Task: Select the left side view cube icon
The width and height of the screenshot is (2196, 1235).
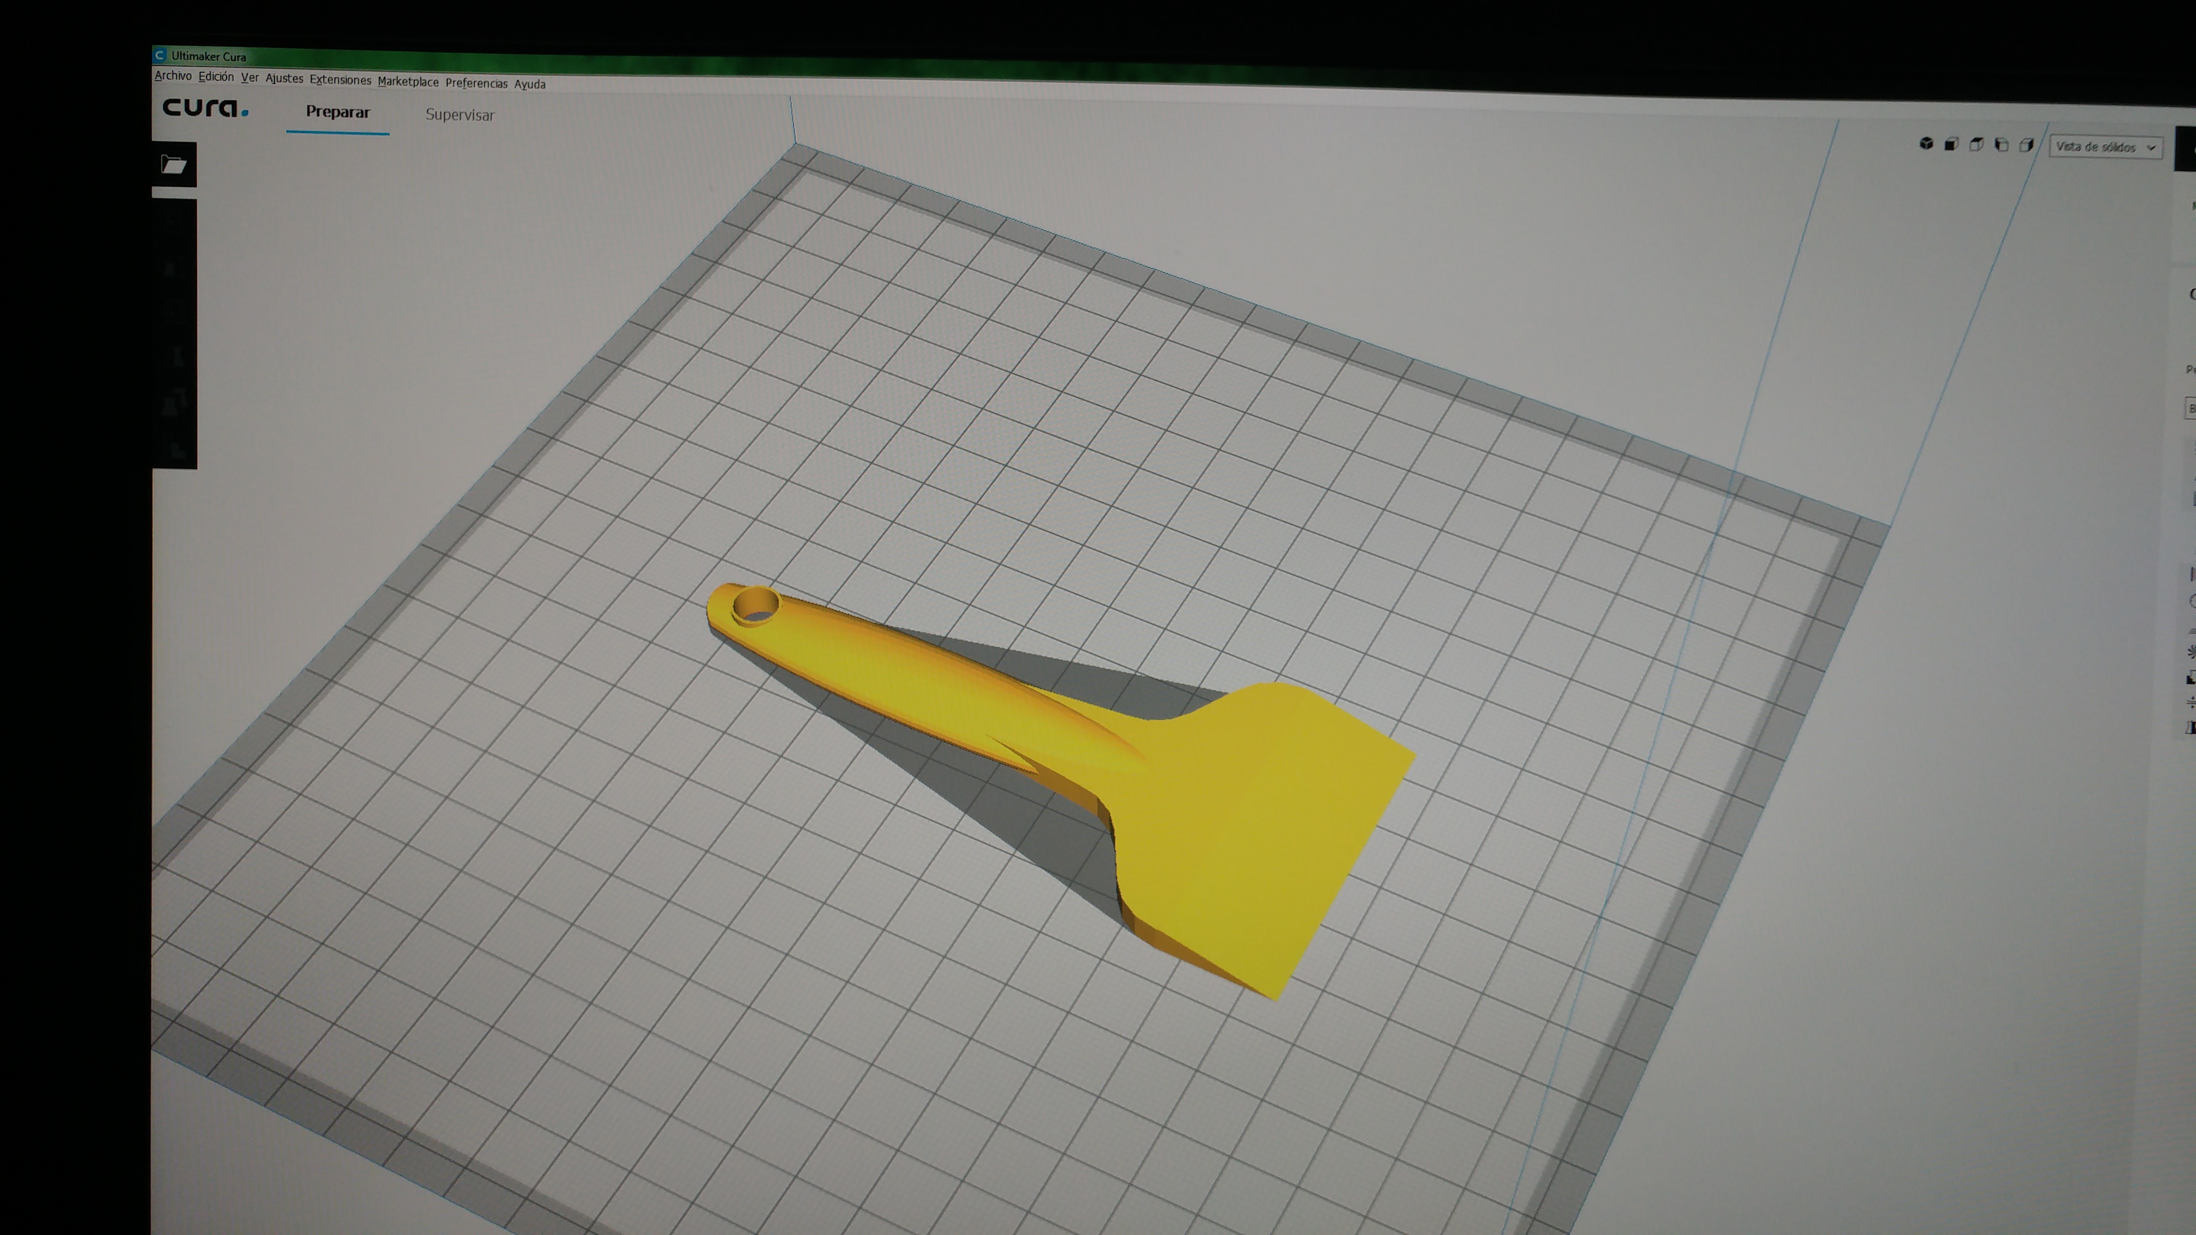Action: 2002,145
